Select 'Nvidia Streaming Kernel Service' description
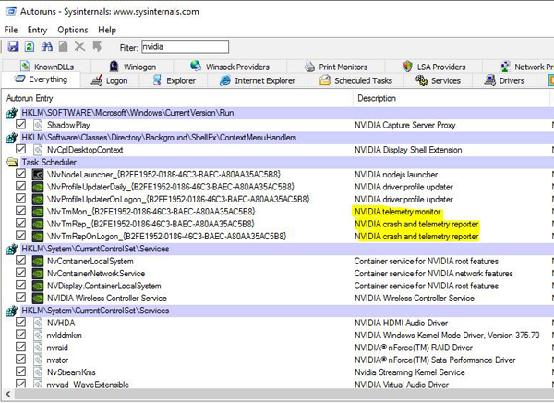This screenshot has height=403, width=554. pos(409,372)
